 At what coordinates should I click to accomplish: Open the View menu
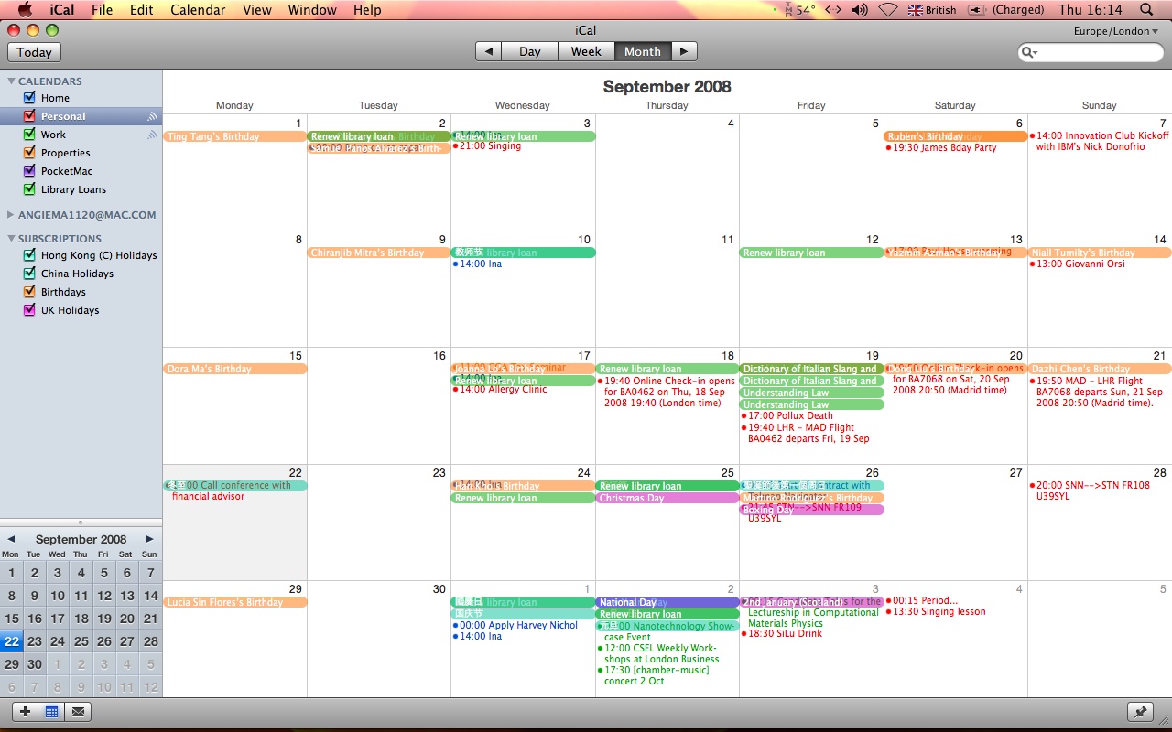coord(257,10)
